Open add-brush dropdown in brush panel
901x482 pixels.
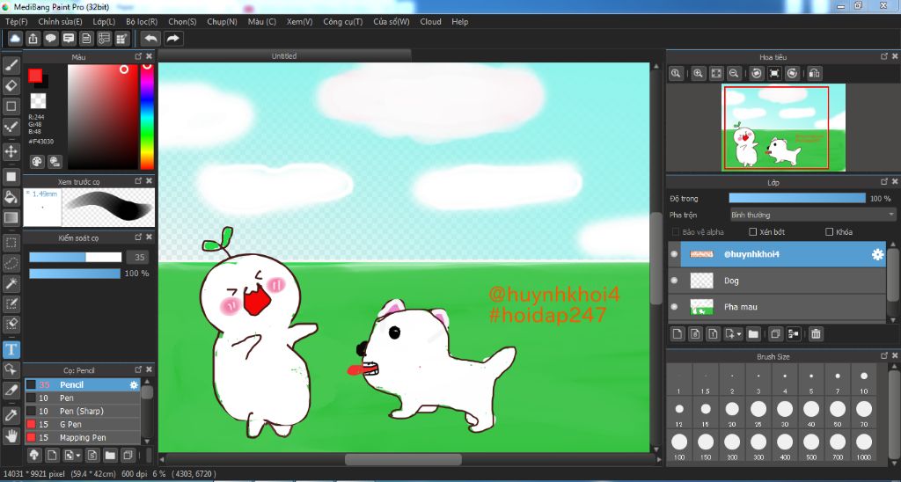(78, 456)
